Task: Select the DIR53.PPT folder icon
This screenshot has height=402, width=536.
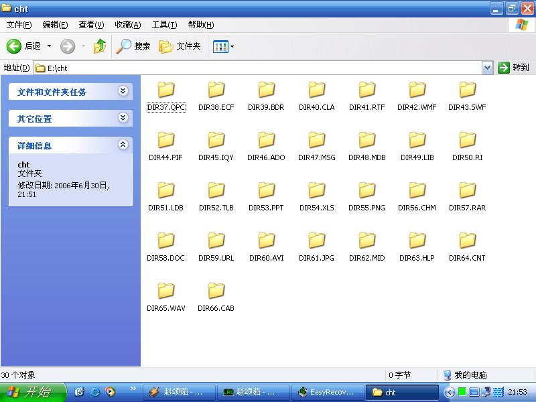Action: pos(267,190)
